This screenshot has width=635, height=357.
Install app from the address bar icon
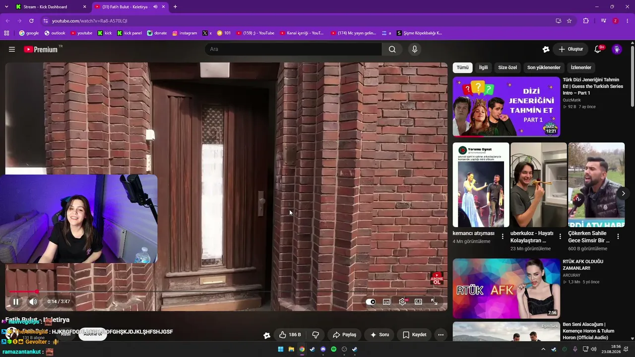[558, 21]
